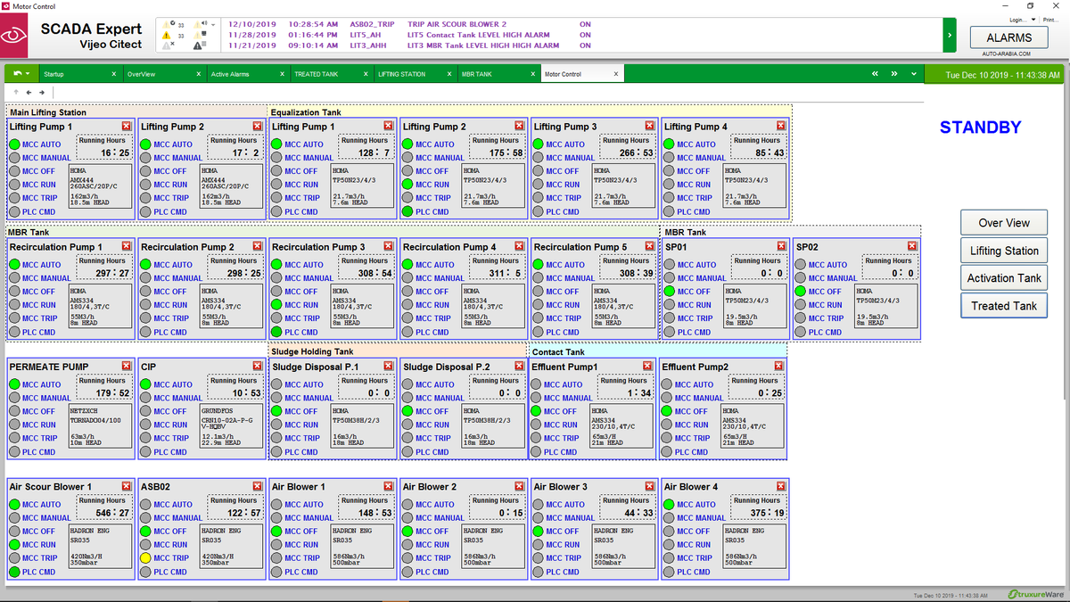The width and height of the screenshot is (1070, 602).
Task: Close the Main Lifting Pump 1 panel
Action: pos(126,127)
